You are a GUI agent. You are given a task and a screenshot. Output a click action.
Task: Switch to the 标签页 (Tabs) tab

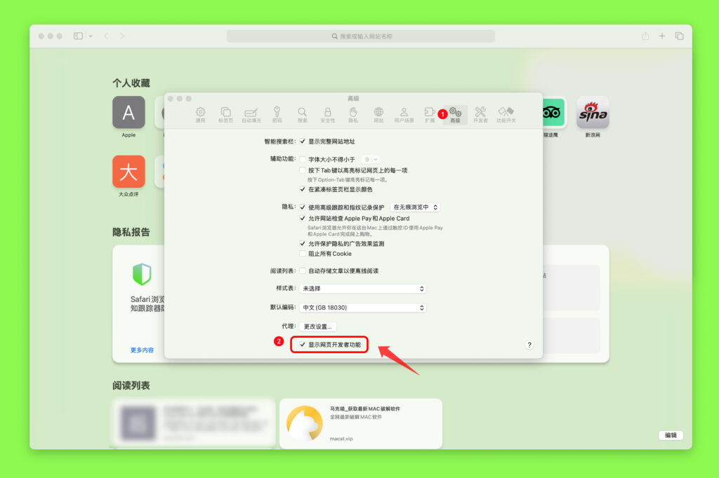click(226, 114)
